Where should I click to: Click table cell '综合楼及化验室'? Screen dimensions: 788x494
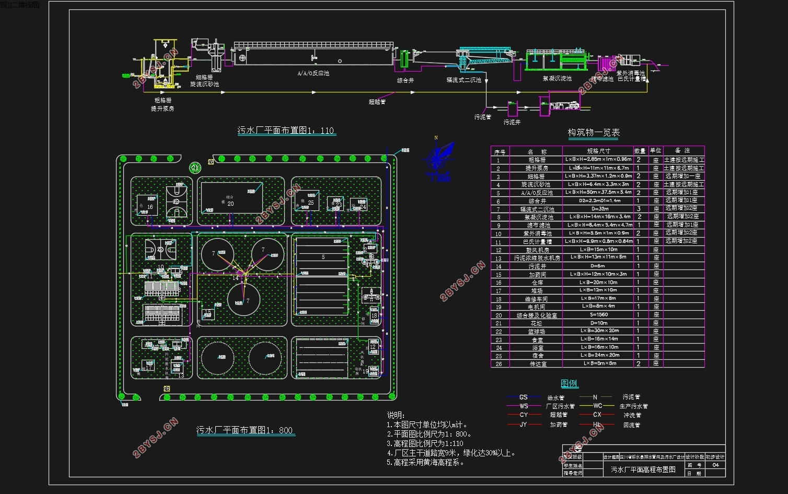coord(537,315)
